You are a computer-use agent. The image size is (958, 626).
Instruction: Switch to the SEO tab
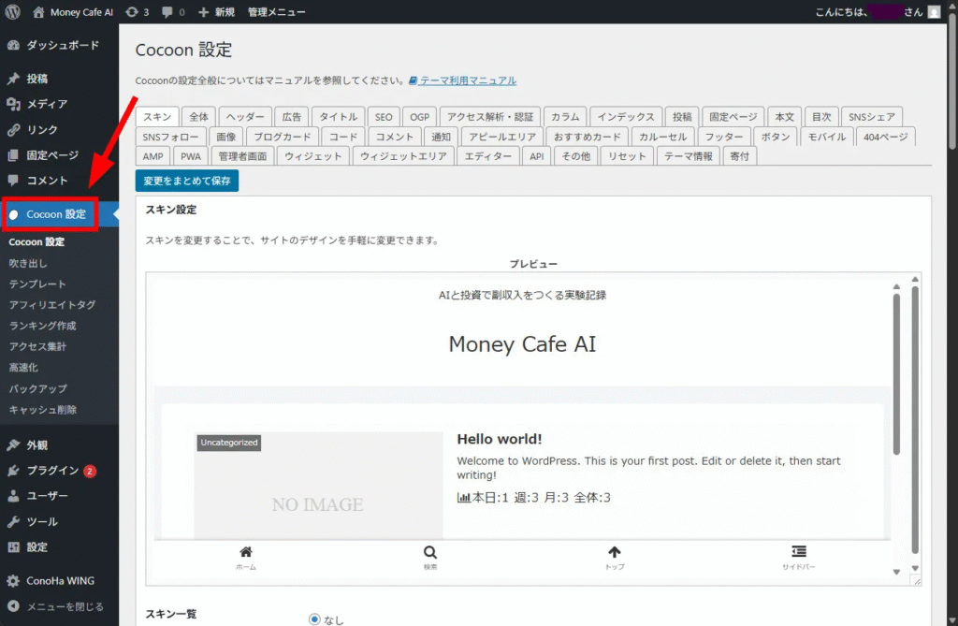click(384, 117)
